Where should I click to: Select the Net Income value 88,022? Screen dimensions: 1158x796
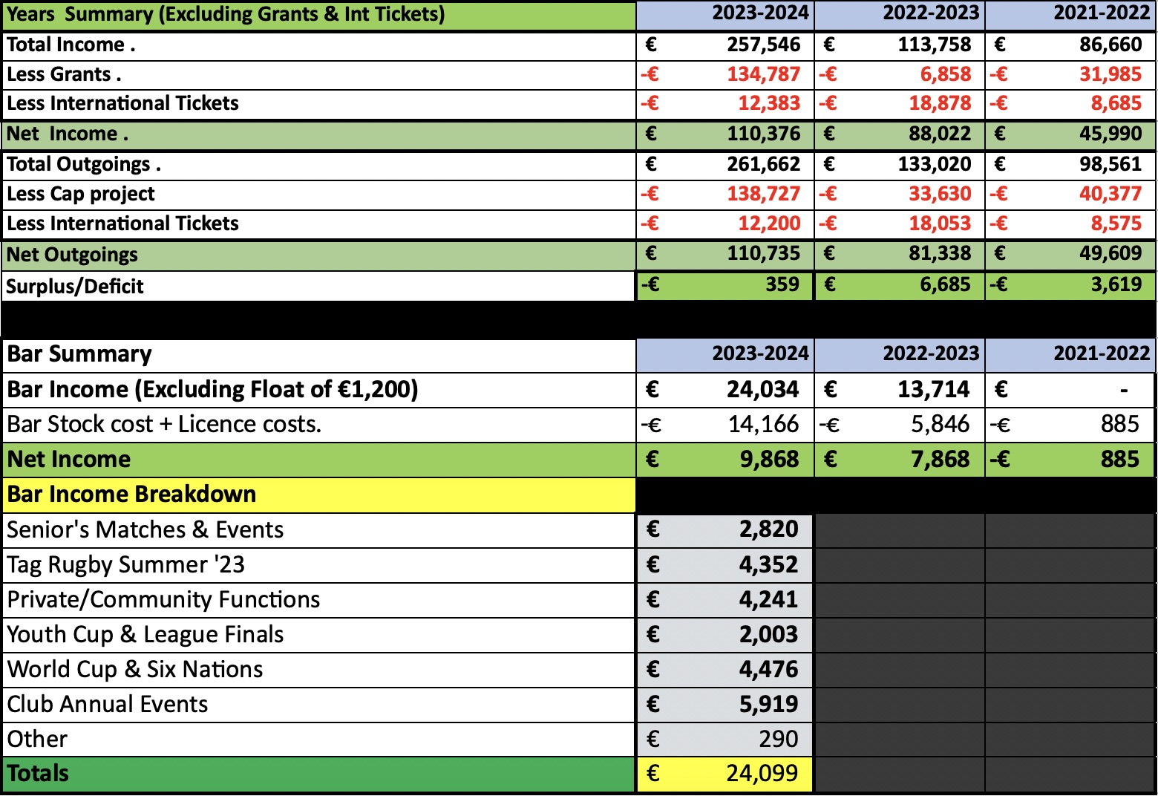941,134
